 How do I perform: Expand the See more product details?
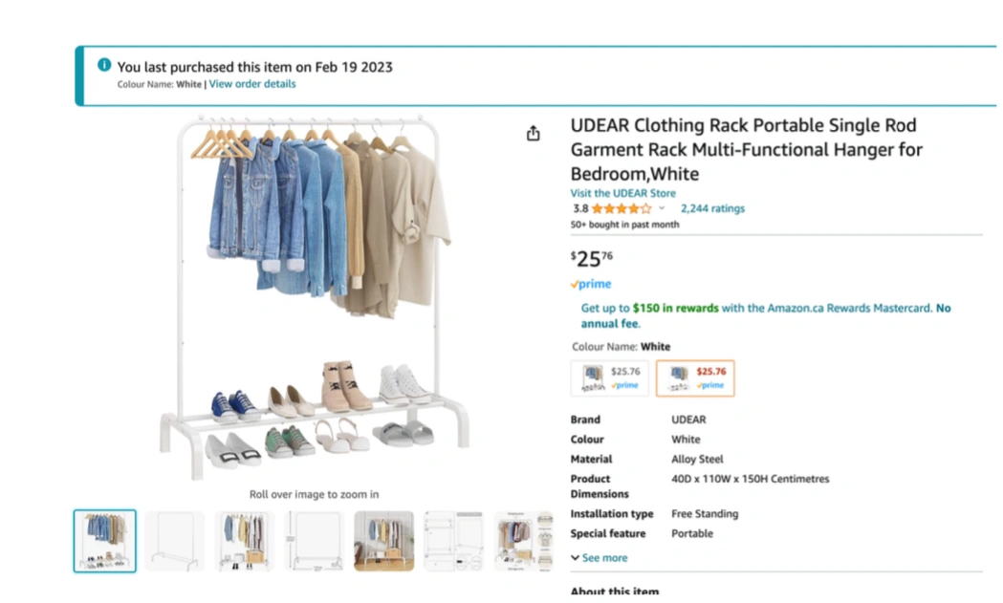click(x=600, y=557)
